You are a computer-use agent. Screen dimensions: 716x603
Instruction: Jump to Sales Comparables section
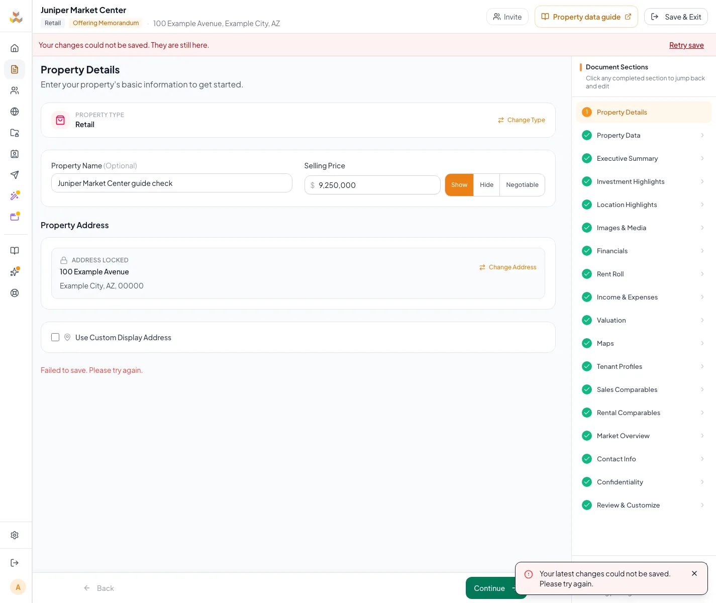point(644,389)
